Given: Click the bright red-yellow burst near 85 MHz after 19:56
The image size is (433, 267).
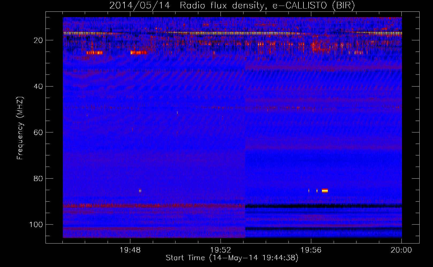Looking at the screenshot, I should tap(325, 190).
